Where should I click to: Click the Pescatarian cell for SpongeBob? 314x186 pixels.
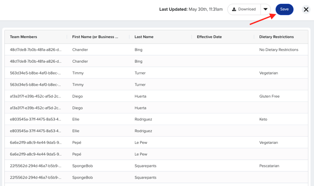point(269,166)
